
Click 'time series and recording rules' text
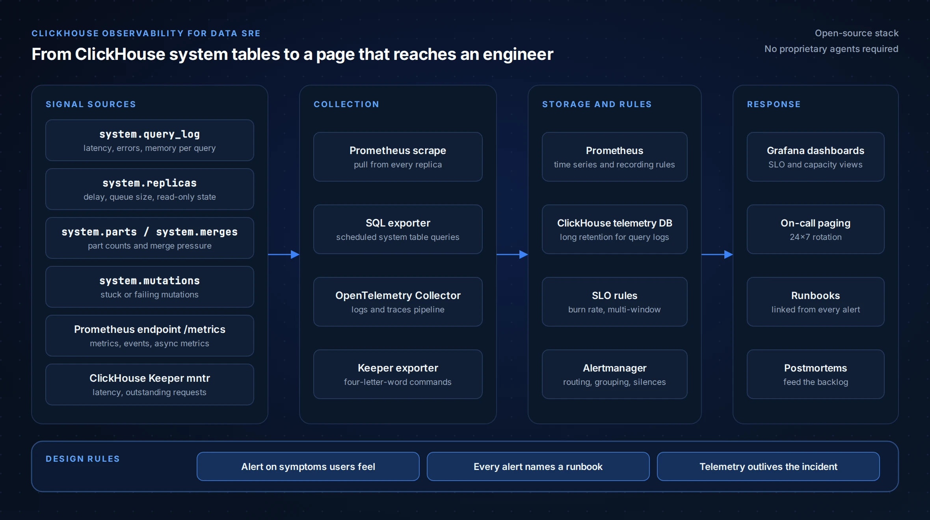click(615, 165)
